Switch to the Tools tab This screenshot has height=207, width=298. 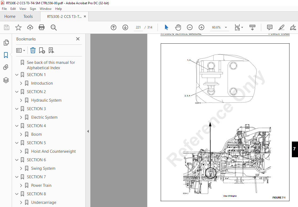[28, 16]
